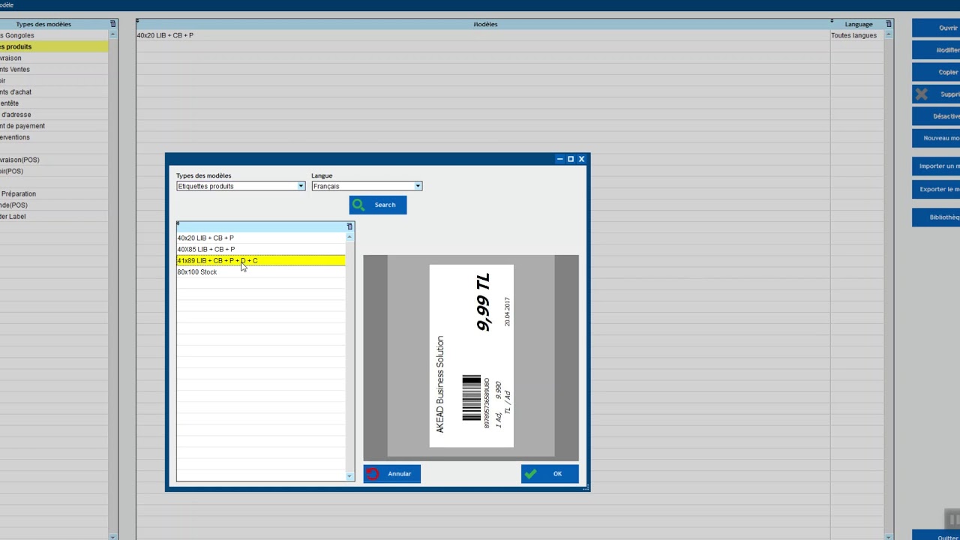
Task: Click column chooser icon in Types des modèles header
Action: 113,24
